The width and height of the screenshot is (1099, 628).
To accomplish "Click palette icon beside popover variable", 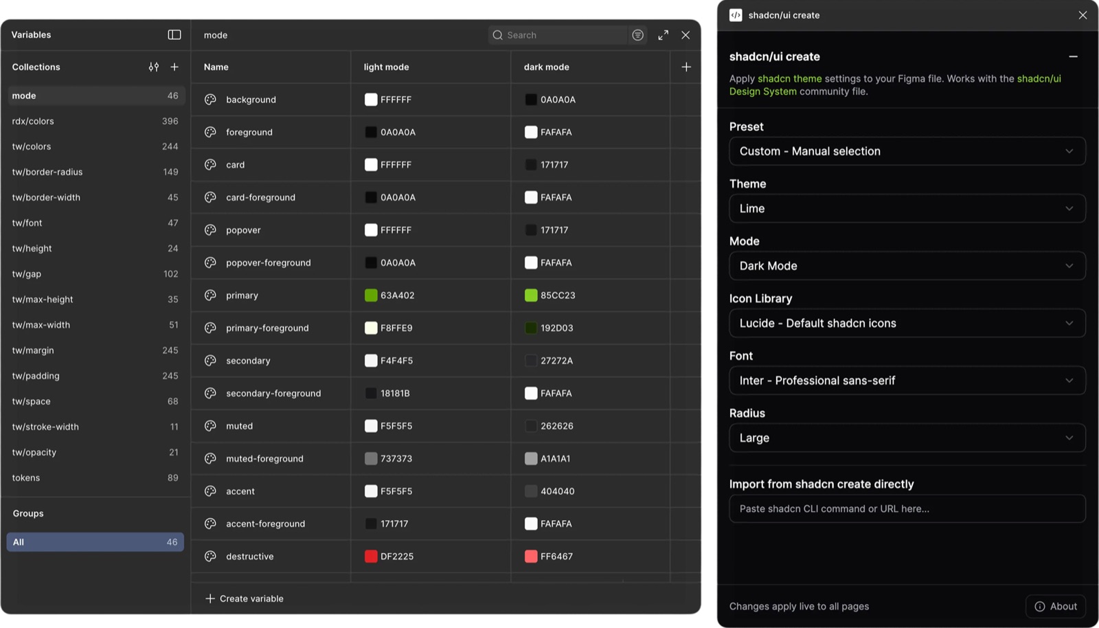I will [210, 230].
